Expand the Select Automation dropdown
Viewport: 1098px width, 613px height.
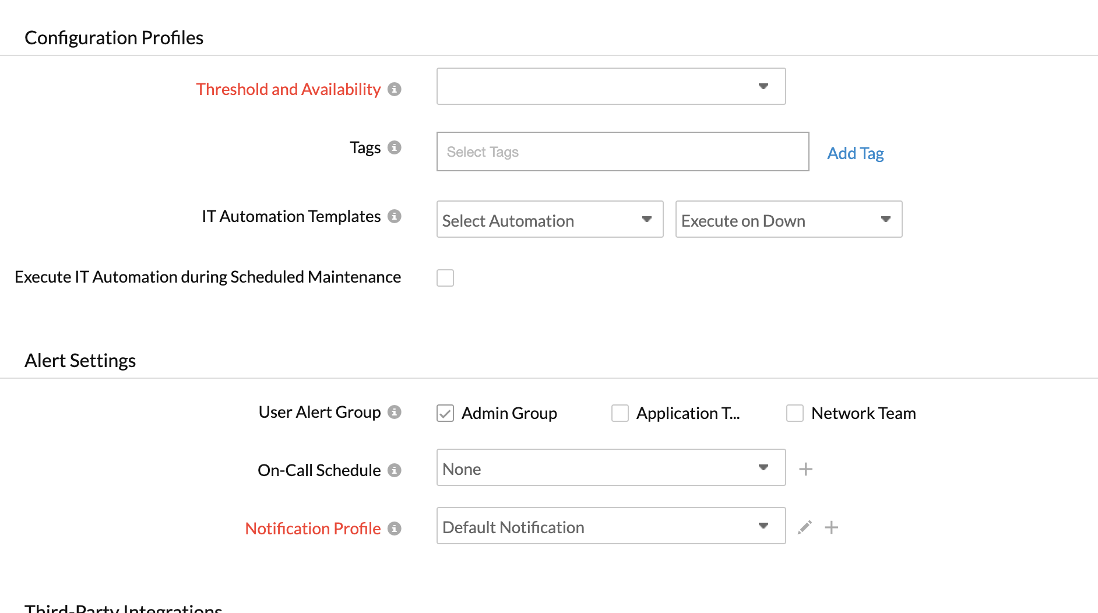tap(550, 219)
